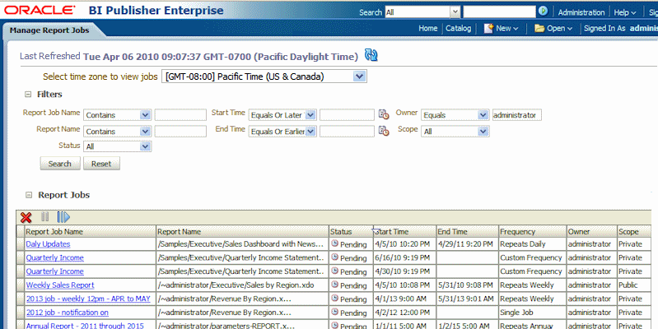Click the green search go arrow icon

(543, 12)
